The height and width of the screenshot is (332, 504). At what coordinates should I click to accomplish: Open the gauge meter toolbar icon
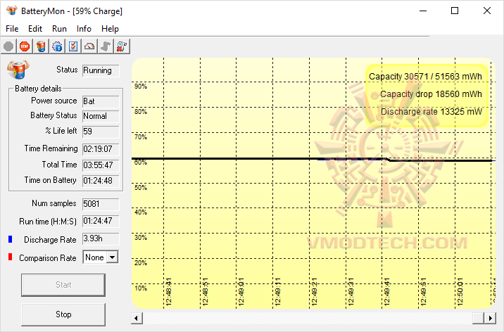[89, 46]
